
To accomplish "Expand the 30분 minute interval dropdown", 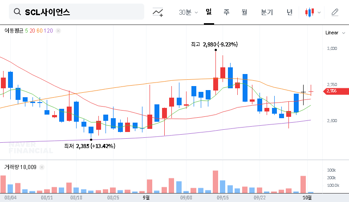I will click(188, 12).
